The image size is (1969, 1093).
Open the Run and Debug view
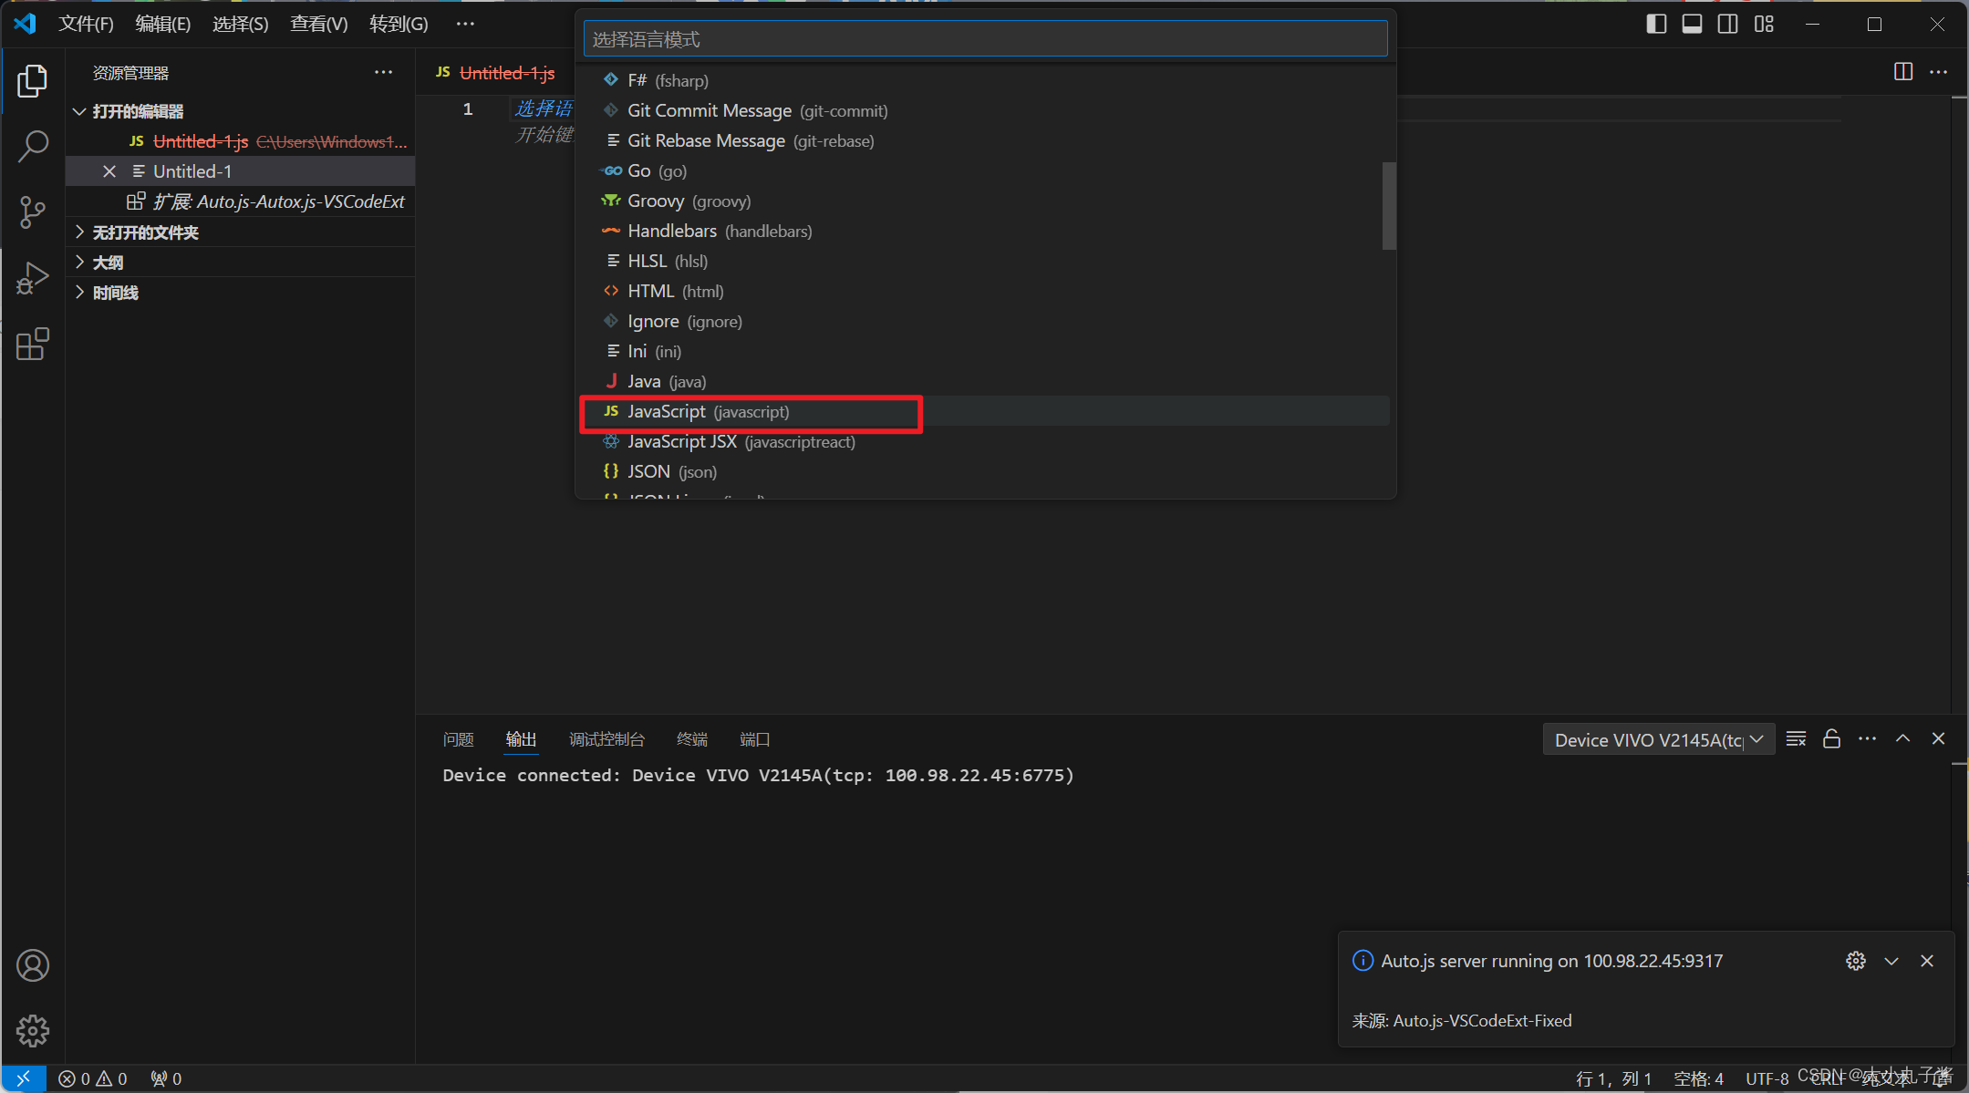click(33, 278)
